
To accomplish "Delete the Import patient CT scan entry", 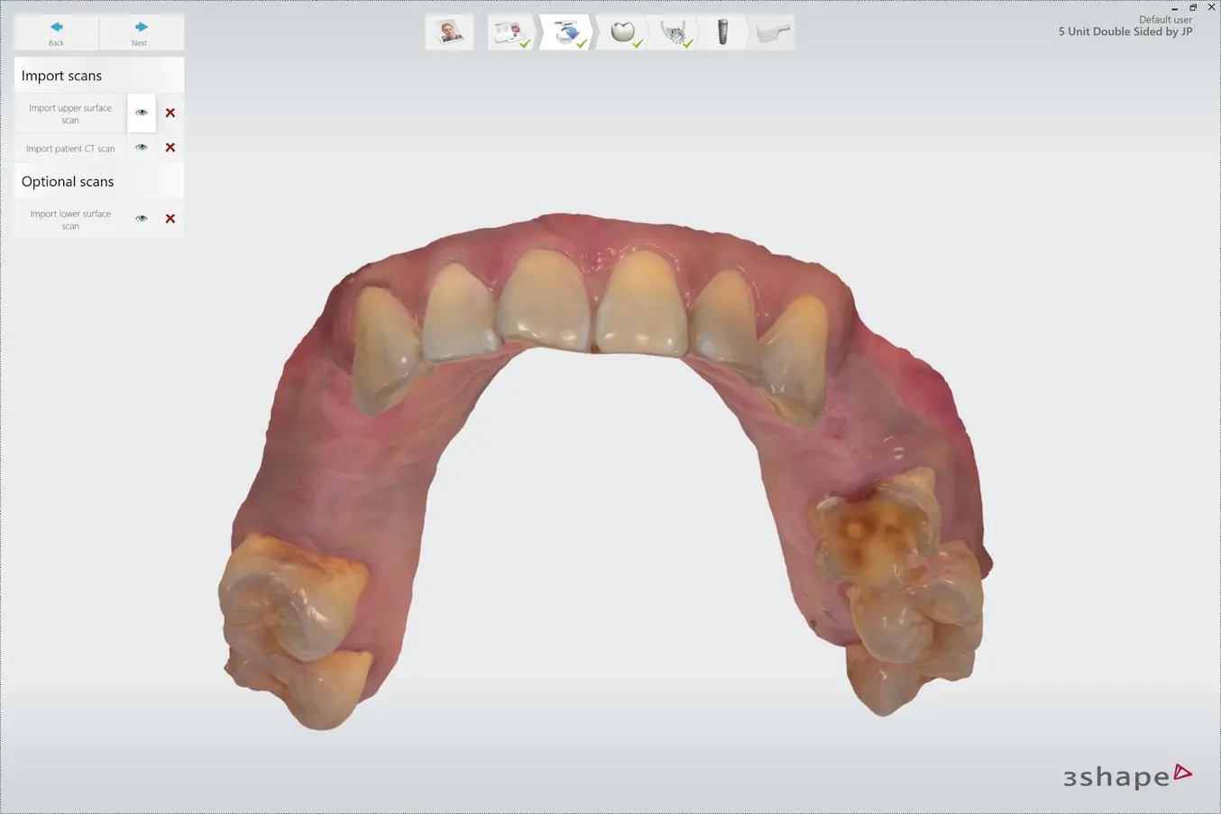I will tap(170, 147).
